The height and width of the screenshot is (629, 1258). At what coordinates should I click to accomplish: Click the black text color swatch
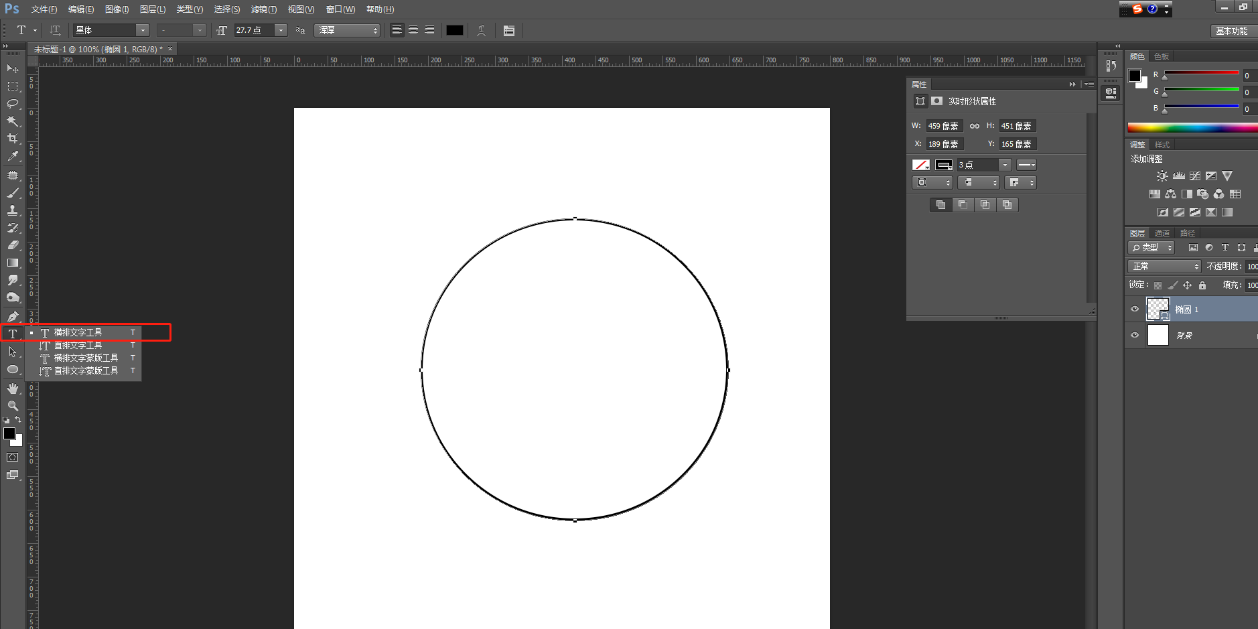pos(455,31)
